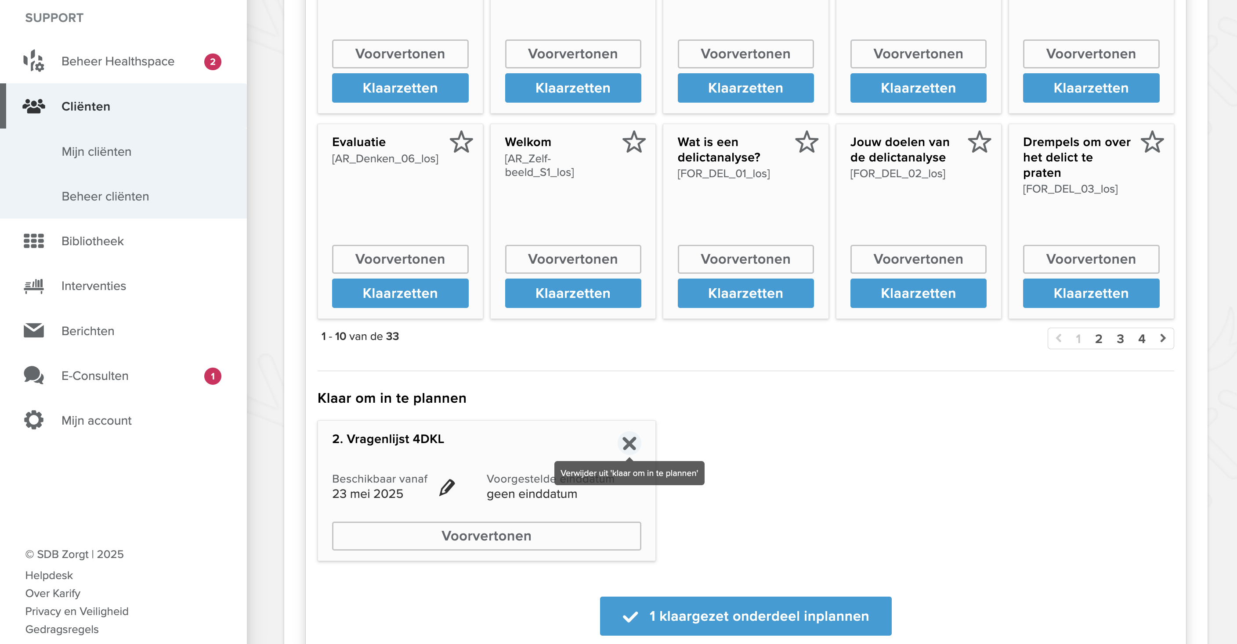Toggle star on Welkom module card
The width and height of the screenshot is (1237, 644).
(634, 142)
